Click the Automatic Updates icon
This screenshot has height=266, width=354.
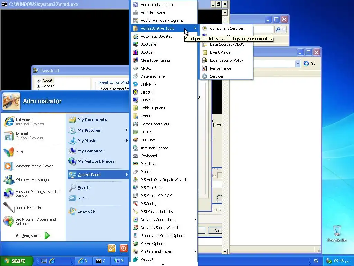coord(136,36)
